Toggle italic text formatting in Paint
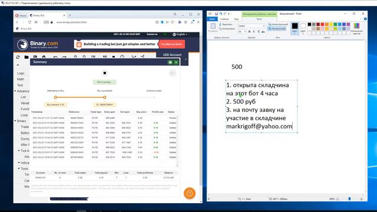The width and height of the screenshot is (377, 212). pos(254,31)
